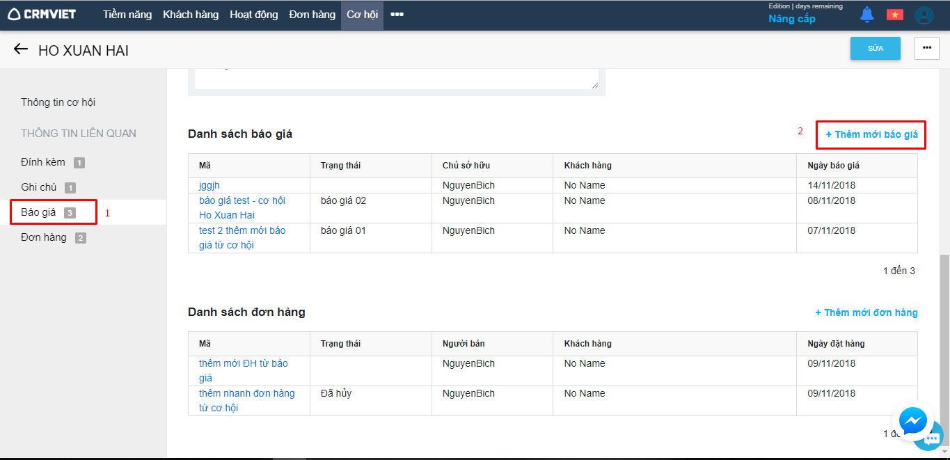
Task: Open the Khách hàng menu
Action: click(191, 15)
